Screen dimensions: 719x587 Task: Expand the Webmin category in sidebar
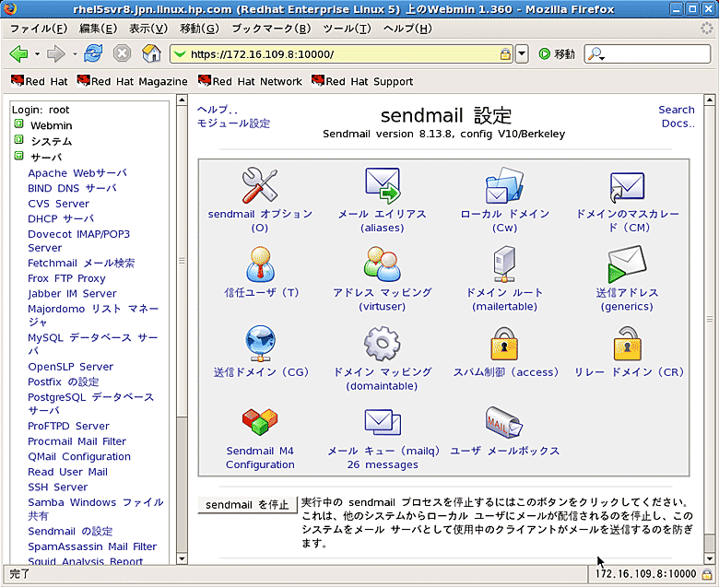(18, 123)
